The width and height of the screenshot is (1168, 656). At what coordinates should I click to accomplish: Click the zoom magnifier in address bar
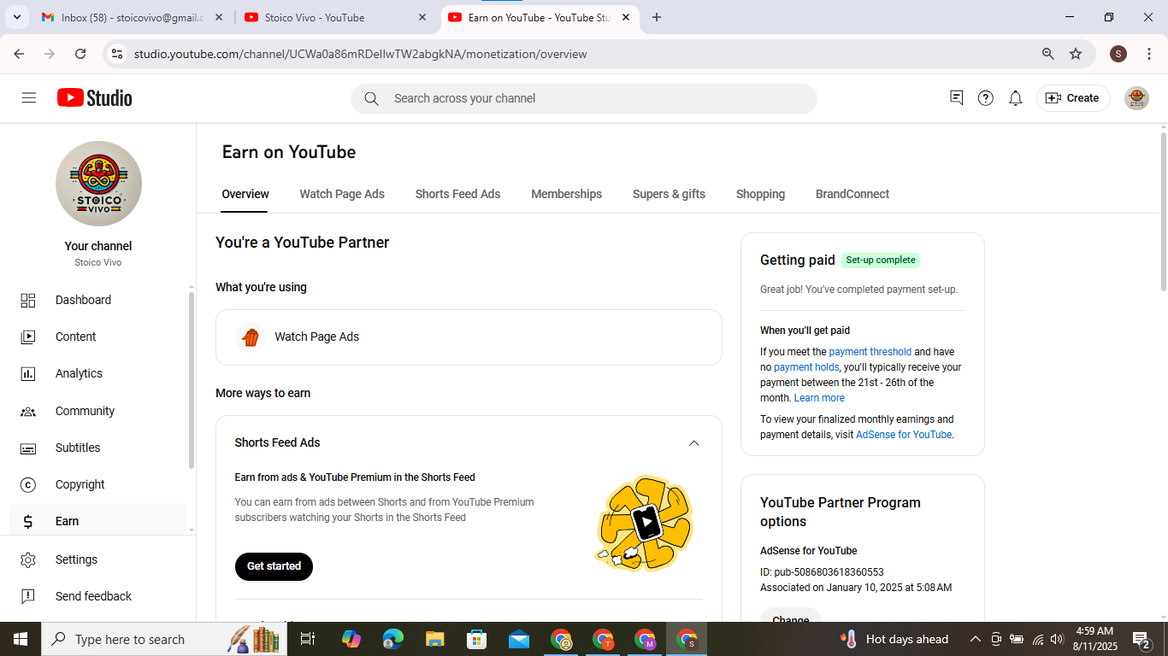tap(1047, 54)
